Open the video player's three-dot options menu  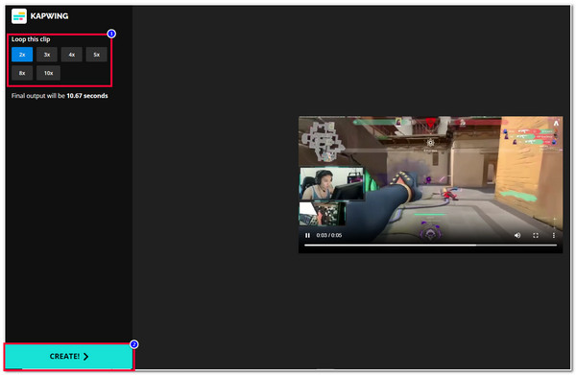[x=554, y=235]
